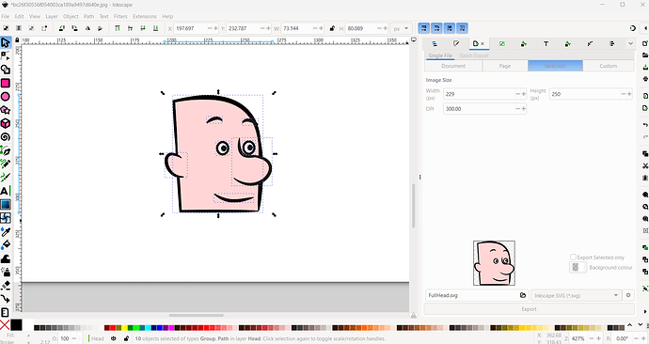Viewport: 649px width, 344px height.
Task: Open the File menu
Action: (6, 17)
